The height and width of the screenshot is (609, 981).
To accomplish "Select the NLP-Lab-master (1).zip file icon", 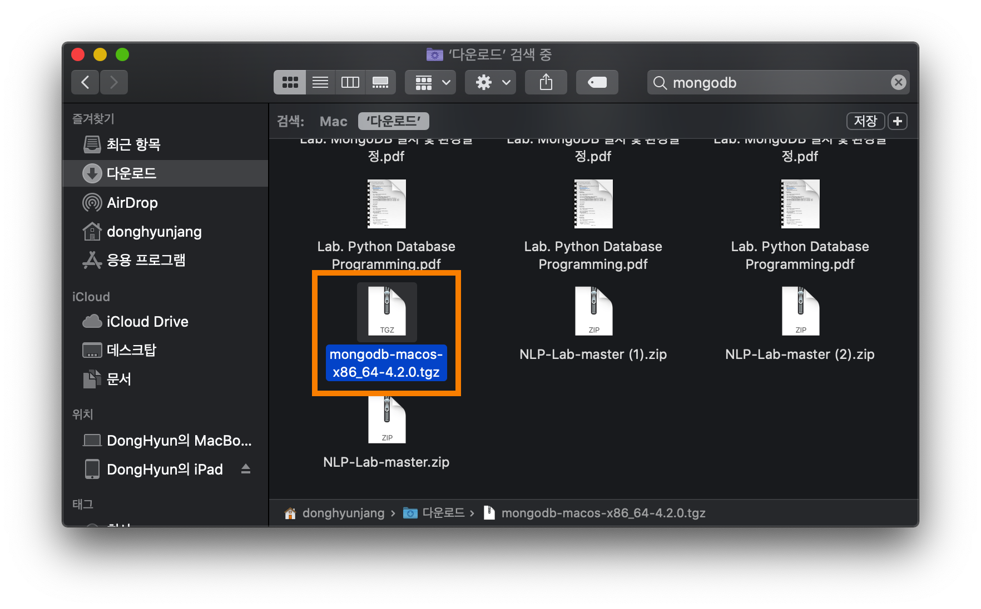I will coord(594,311).
